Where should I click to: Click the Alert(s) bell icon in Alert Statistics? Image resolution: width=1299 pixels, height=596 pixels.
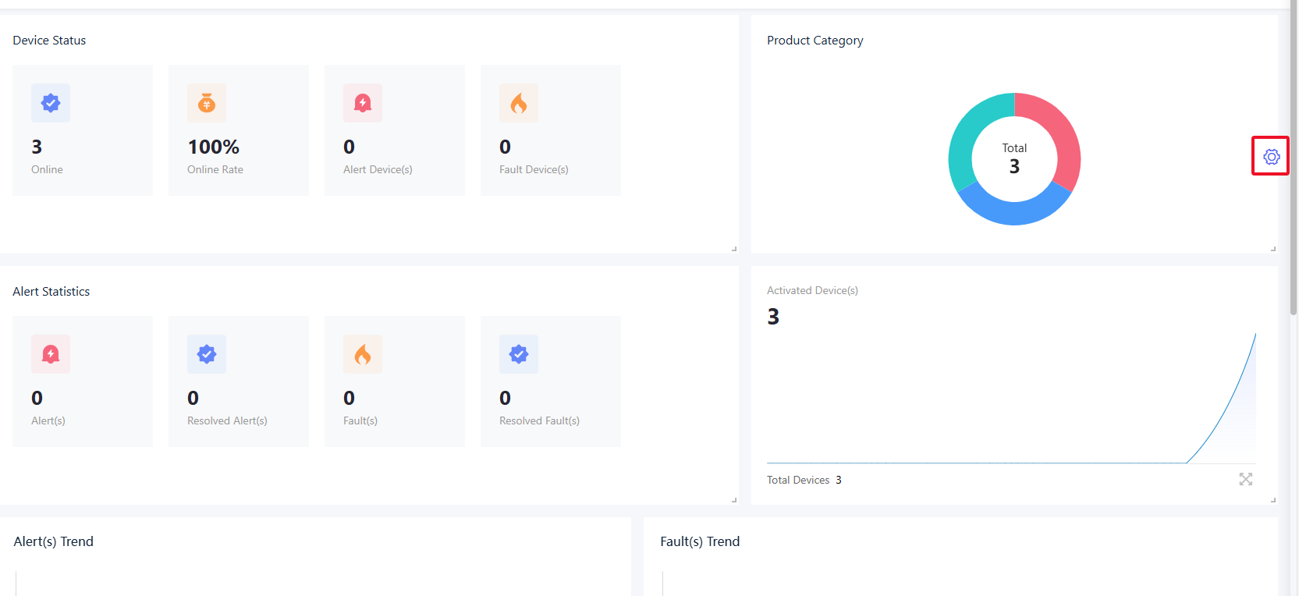51,354
